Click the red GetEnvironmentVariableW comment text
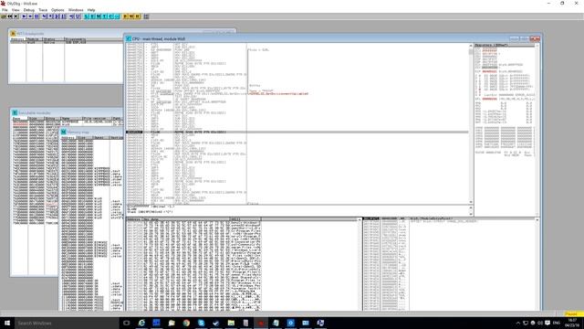Viewport: 584px width, 329px height. (278, 93)
